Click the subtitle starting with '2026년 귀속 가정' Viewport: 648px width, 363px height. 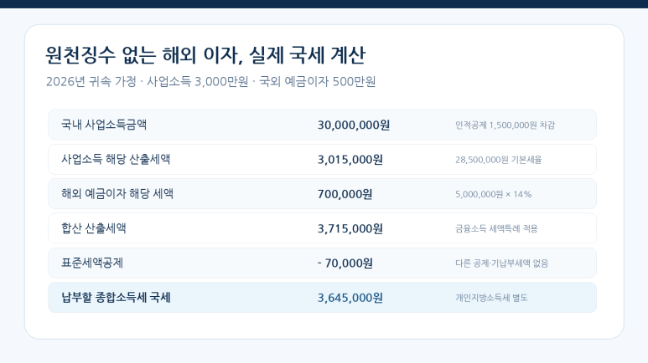210,82
